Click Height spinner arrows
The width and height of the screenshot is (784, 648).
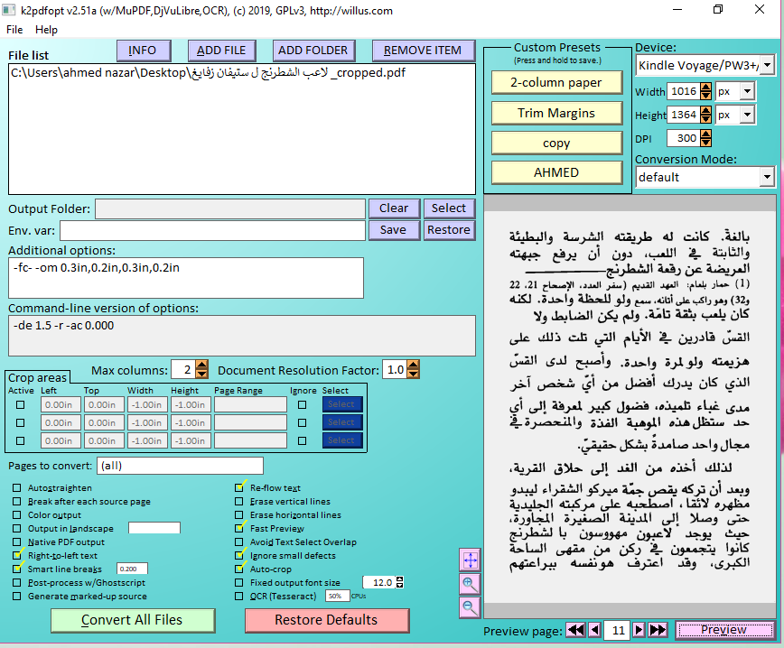tap(705, 115)
